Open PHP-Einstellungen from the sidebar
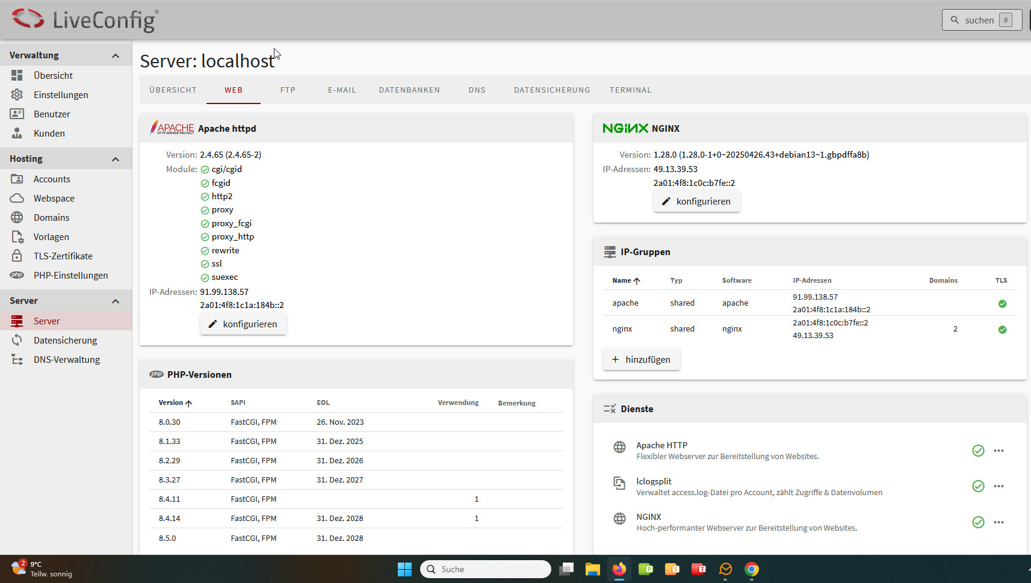The width and height of the screenshot is (1031, 583). click(70, 275)
